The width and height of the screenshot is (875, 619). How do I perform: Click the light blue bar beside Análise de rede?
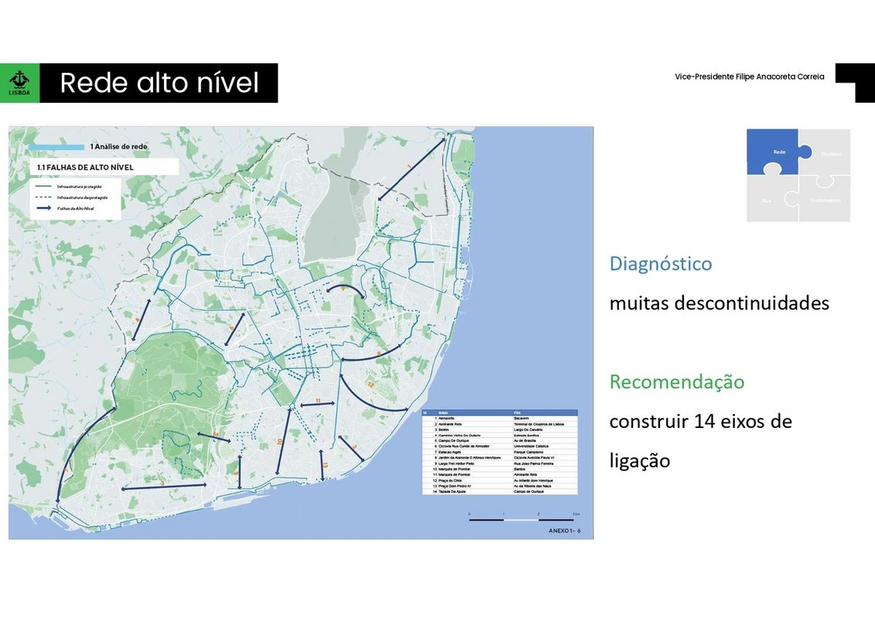[56, 146]
